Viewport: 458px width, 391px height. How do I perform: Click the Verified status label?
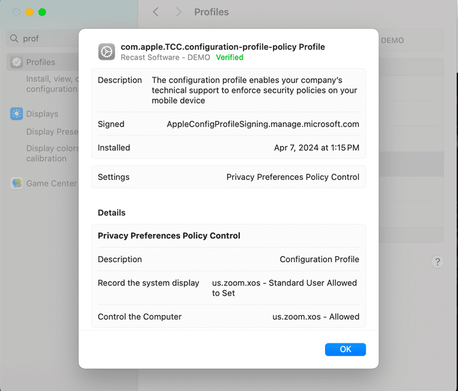click(230, 57)
